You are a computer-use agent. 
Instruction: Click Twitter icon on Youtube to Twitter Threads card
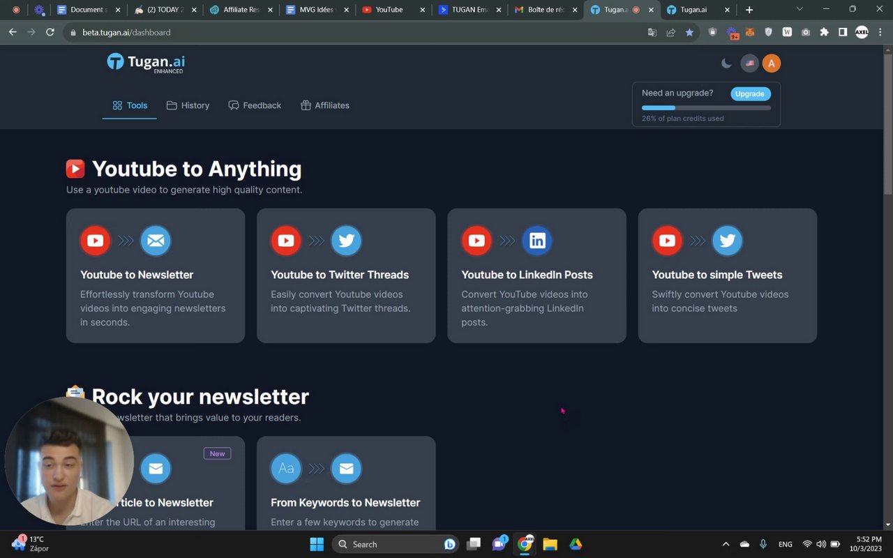pos(346,241)
